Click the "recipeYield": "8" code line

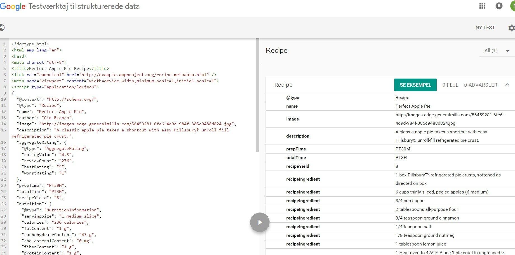tap(40, 198)
